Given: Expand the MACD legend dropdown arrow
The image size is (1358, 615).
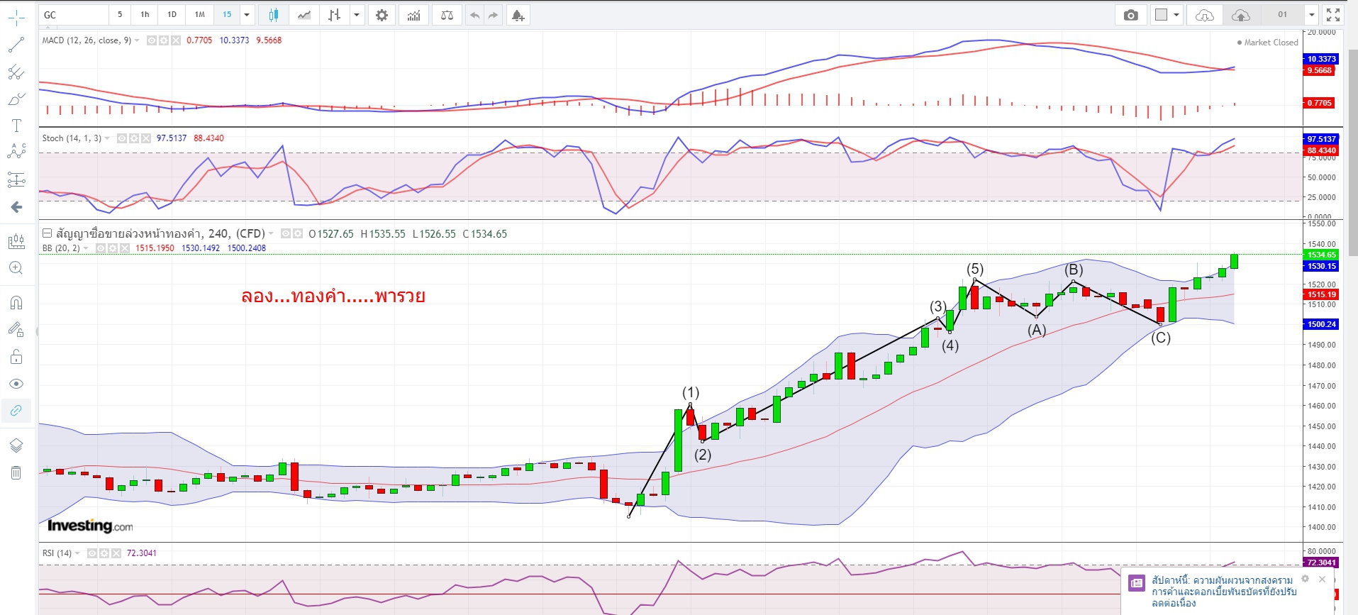Looking at the screenshot, I should click(x=138, y=40).
